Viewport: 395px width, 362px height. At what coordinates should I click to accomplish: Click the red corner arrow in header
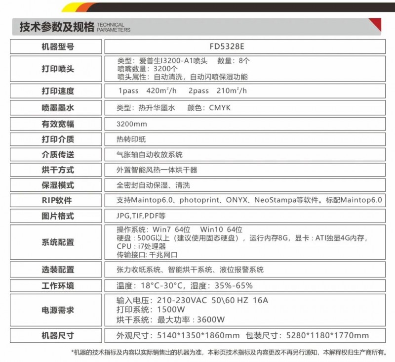[x=376, y=25]
